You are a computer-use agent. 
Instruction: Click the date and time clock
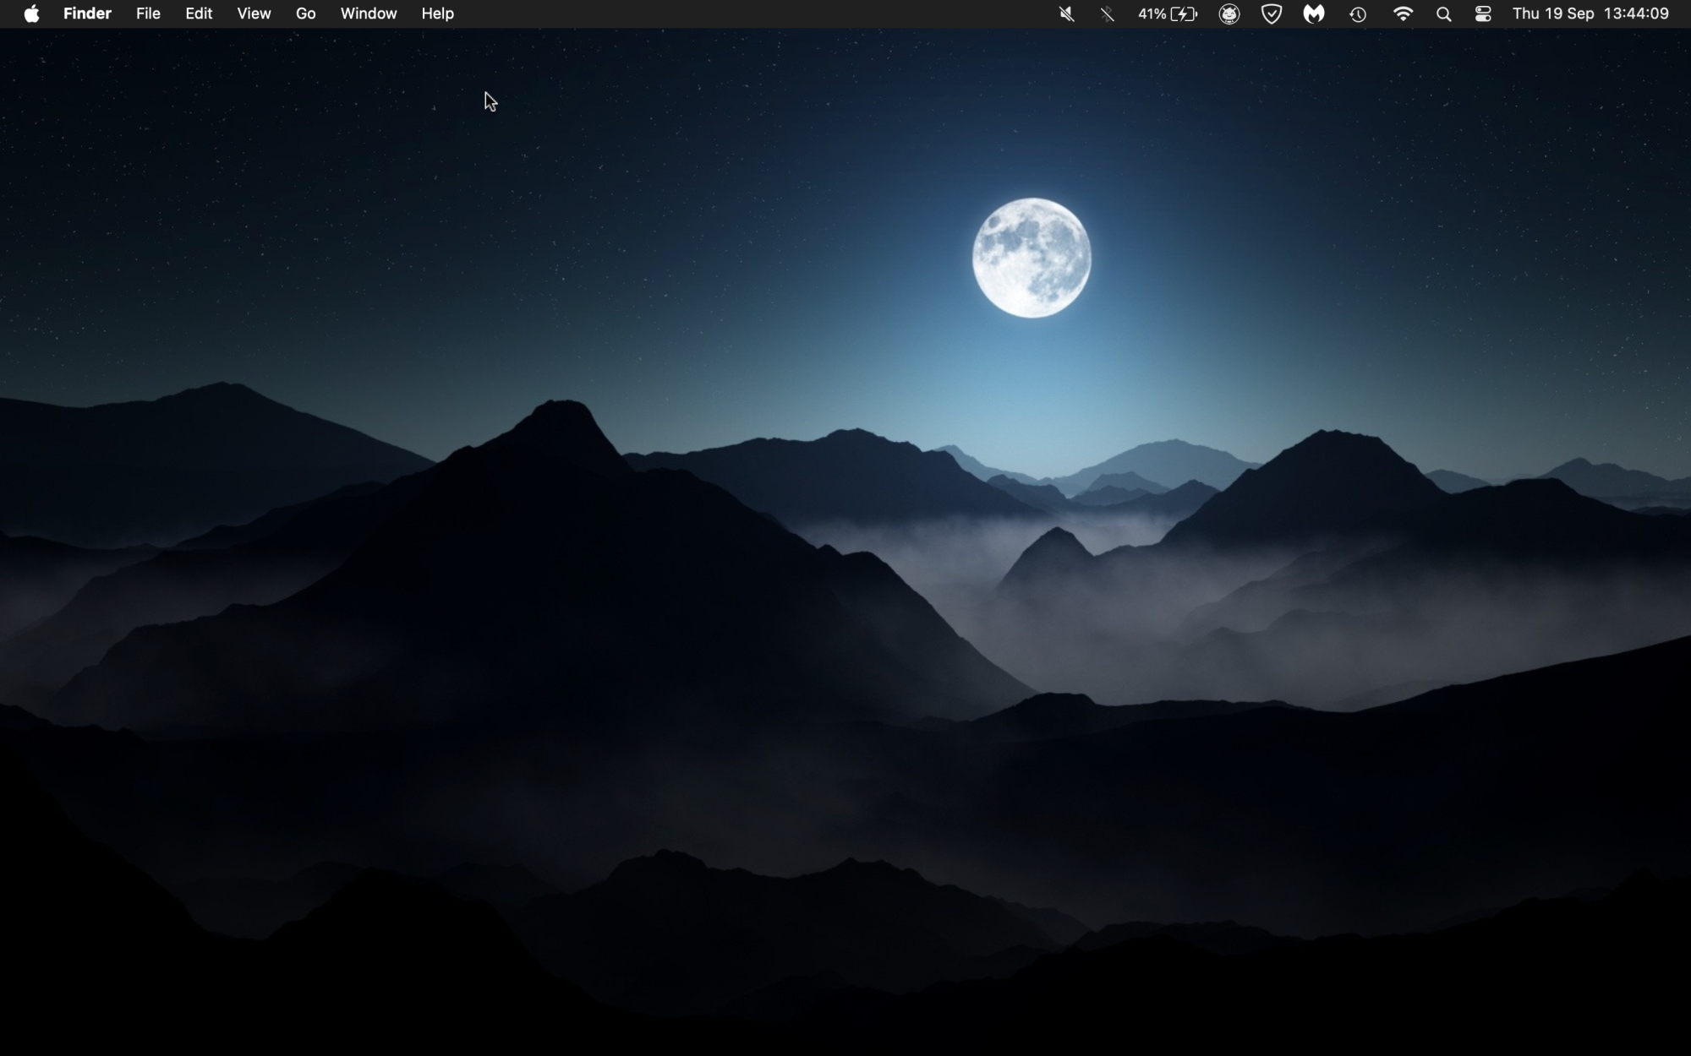coord(1590,14)
